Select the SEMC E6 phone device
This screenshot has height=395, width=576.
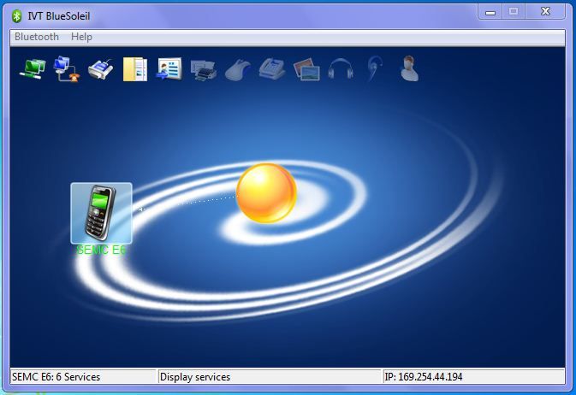[101, 213]
